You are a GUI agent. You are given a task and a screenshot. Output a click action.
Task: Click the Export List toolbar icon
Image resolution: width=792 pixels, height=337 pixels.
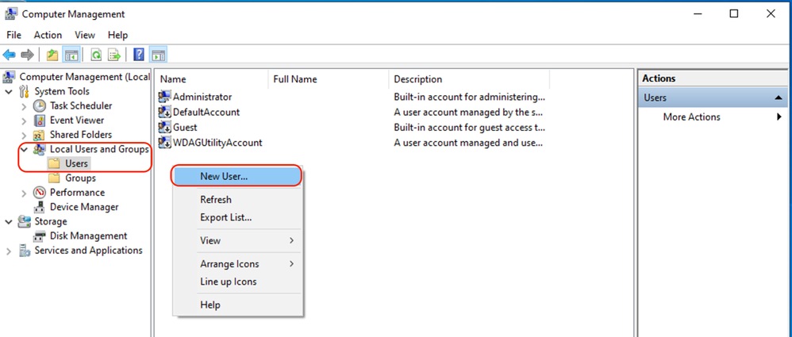point(114,55)
